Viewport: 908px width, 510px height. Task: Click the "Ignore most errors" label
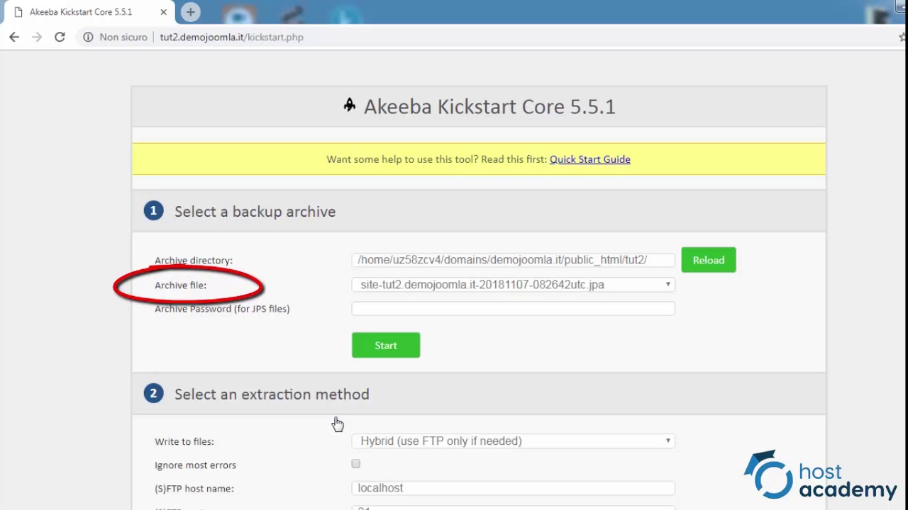(x=195, y=465)
